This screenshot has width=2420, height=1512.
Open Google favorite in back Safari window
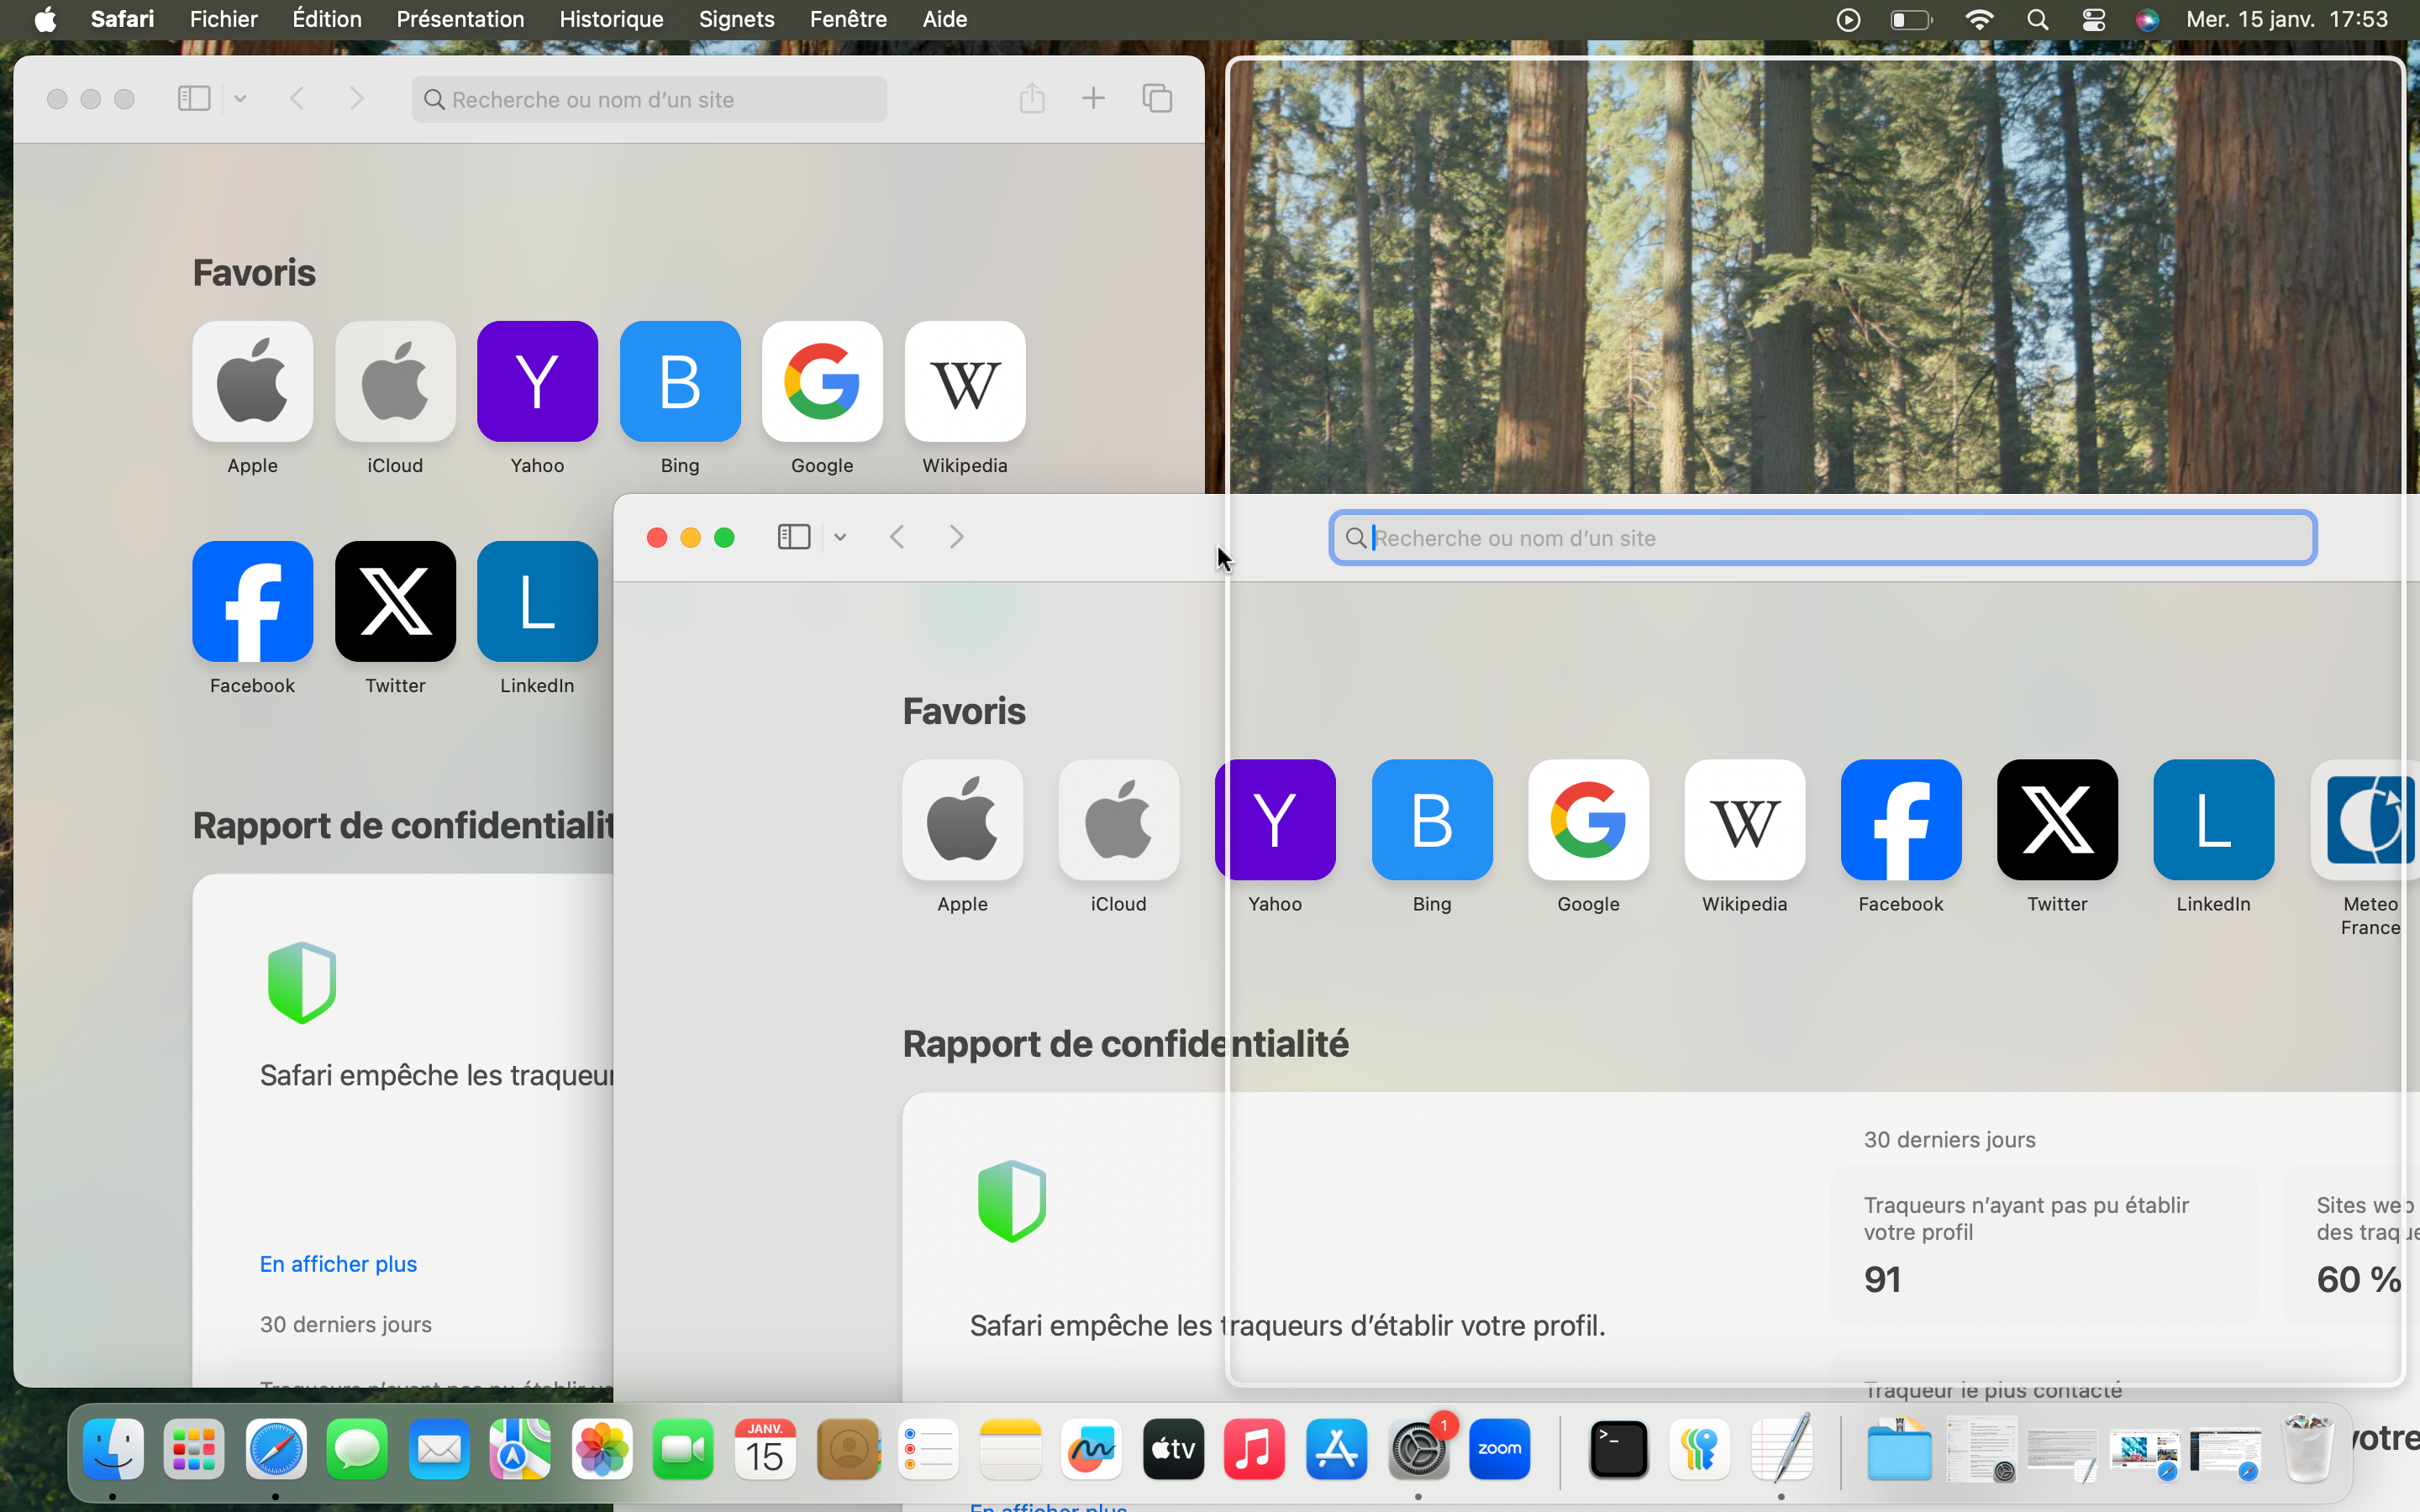[822, 381]
